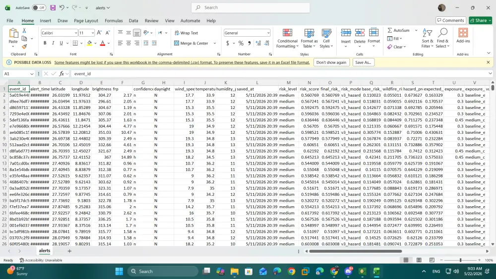
Task: Toggle AutoSave switch
Action: (x=39, y=7)
